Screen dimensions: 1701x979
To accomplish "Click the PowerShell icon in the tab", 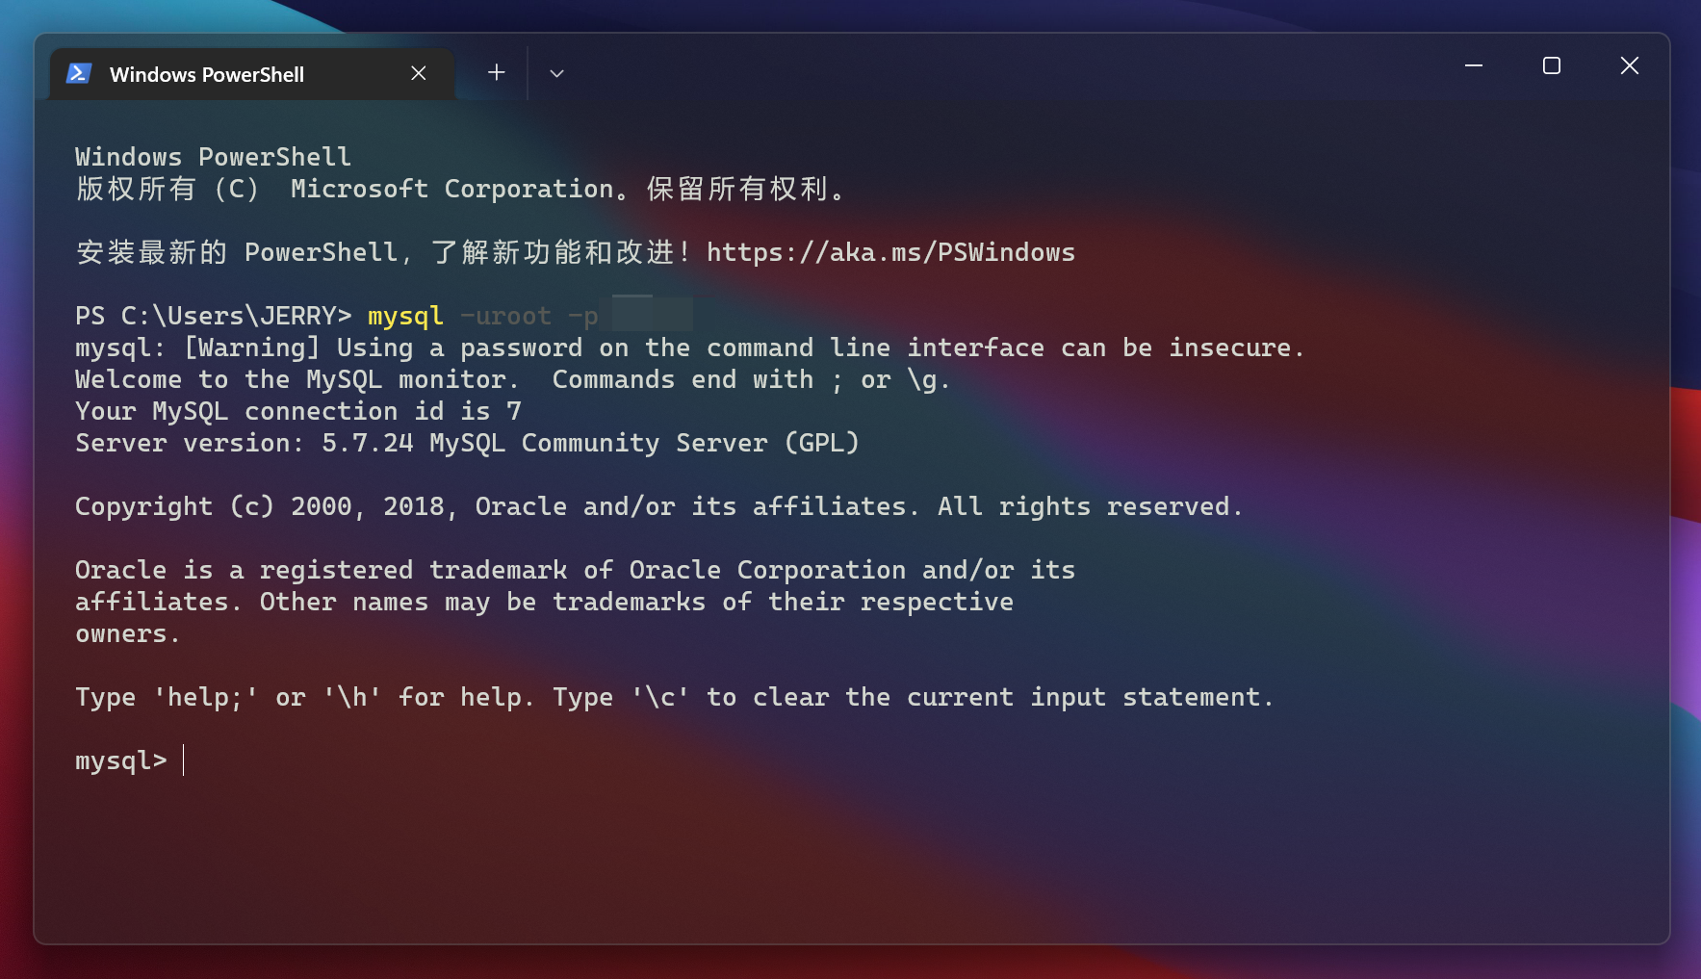I will pos(79,74).
